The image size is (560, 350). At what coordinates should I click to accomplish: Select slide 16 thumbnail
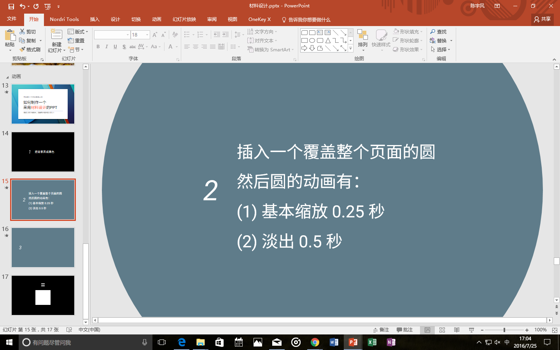pyautogui.click(x=43, y=247)
